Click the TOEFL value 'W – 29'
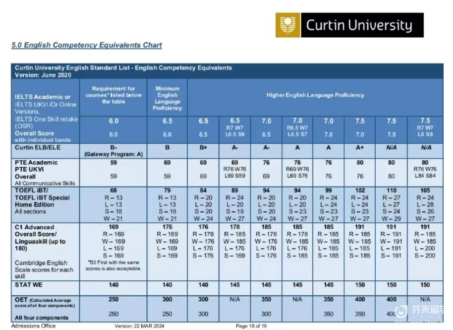The width and height of the screenshot is (453, 330). coord(392,219)
